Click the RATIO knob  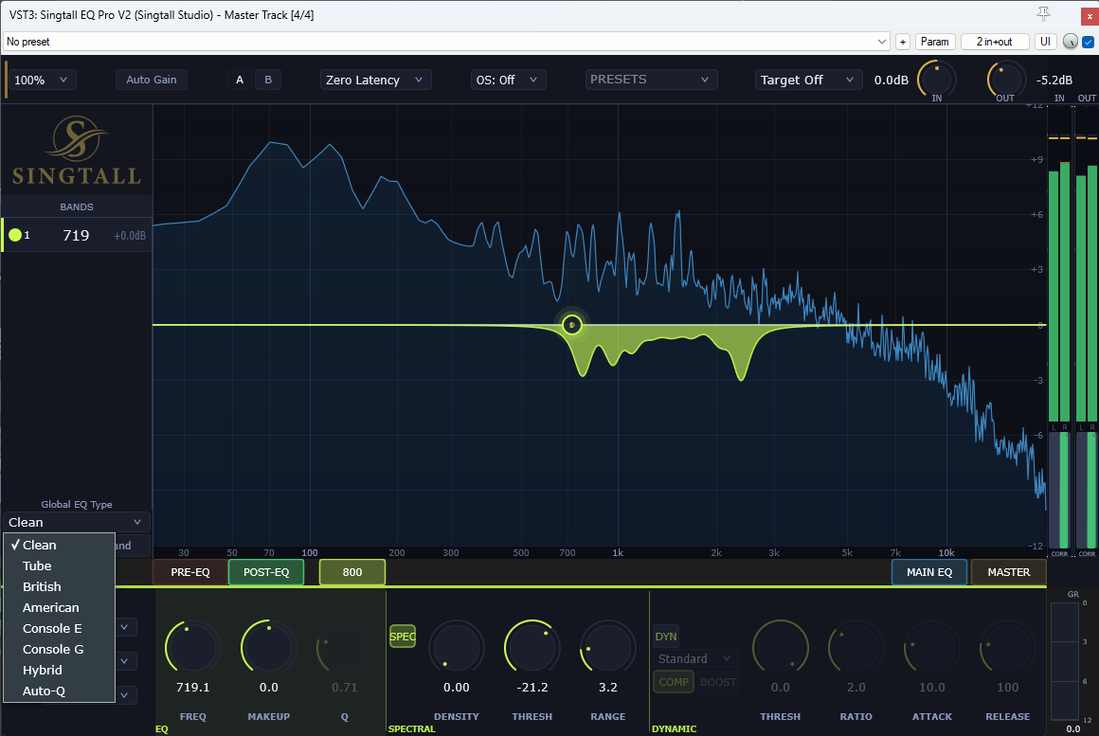[856, 647]
